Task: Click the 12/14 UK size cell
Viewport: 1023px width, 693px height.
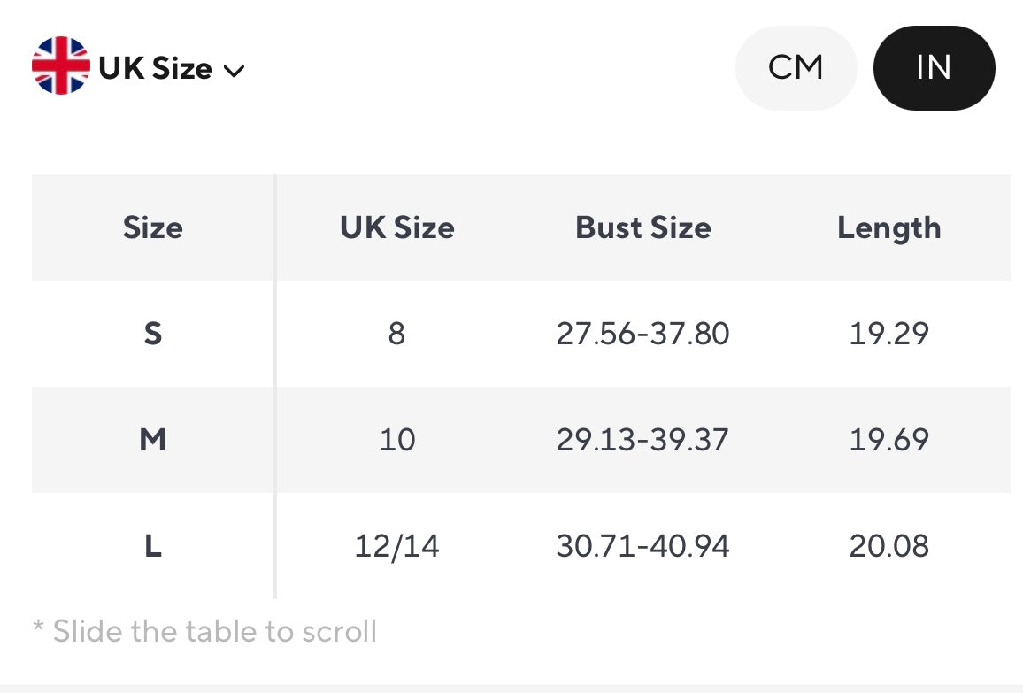Action: (396, 546)
